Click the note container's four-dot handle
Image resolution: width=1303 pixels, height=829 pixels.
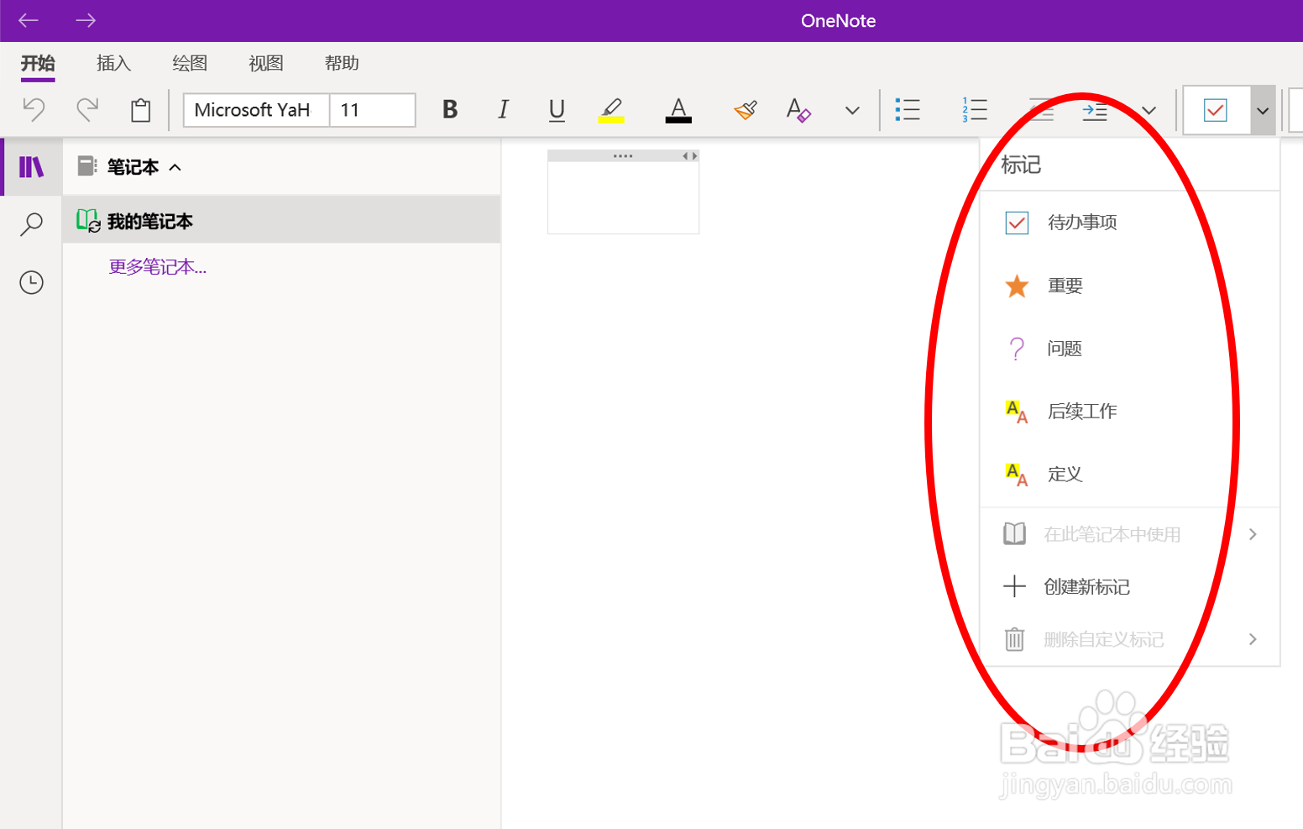point(623,156)
